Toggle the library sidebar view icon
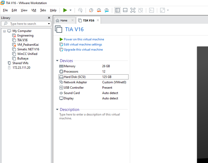The height and width of the screenshot is (163, 208). tap(117, 10)
